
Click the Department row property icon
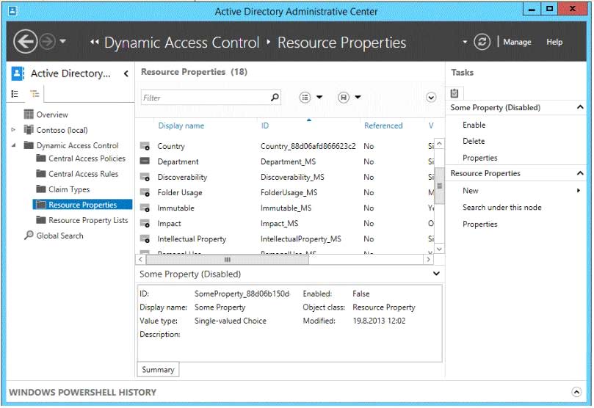145,161
